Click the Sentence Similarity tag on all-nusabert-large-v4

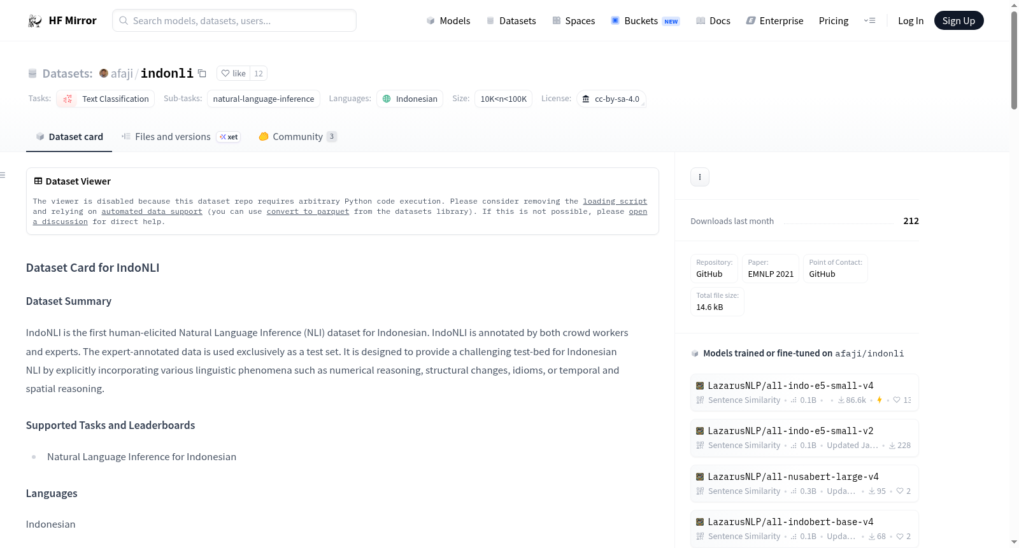tap(744, 491)
